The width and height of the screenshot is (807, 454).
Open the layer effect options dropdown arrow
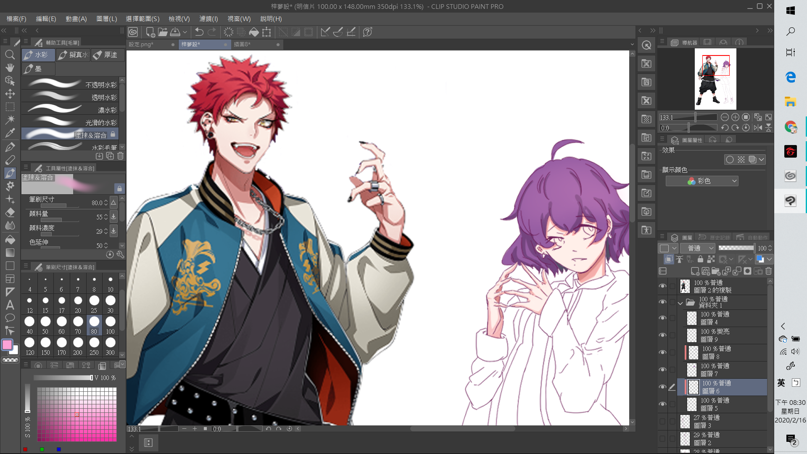[x=761, y=160]
